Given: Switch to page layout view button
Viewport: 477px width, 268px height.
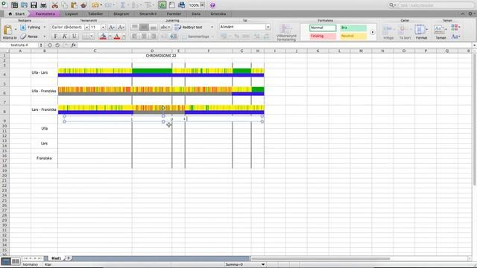Looking at the screenshot, I should click(x=16, y=261).
